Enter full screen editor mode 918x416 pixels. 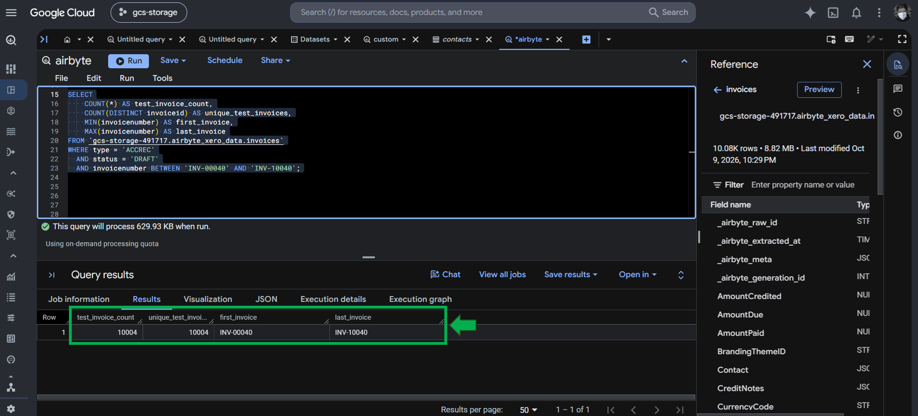(x=902, y=40)
